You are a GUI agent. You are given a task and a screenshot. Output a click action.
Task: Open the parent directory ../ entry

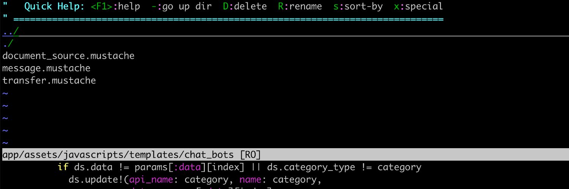click(10, 32)
